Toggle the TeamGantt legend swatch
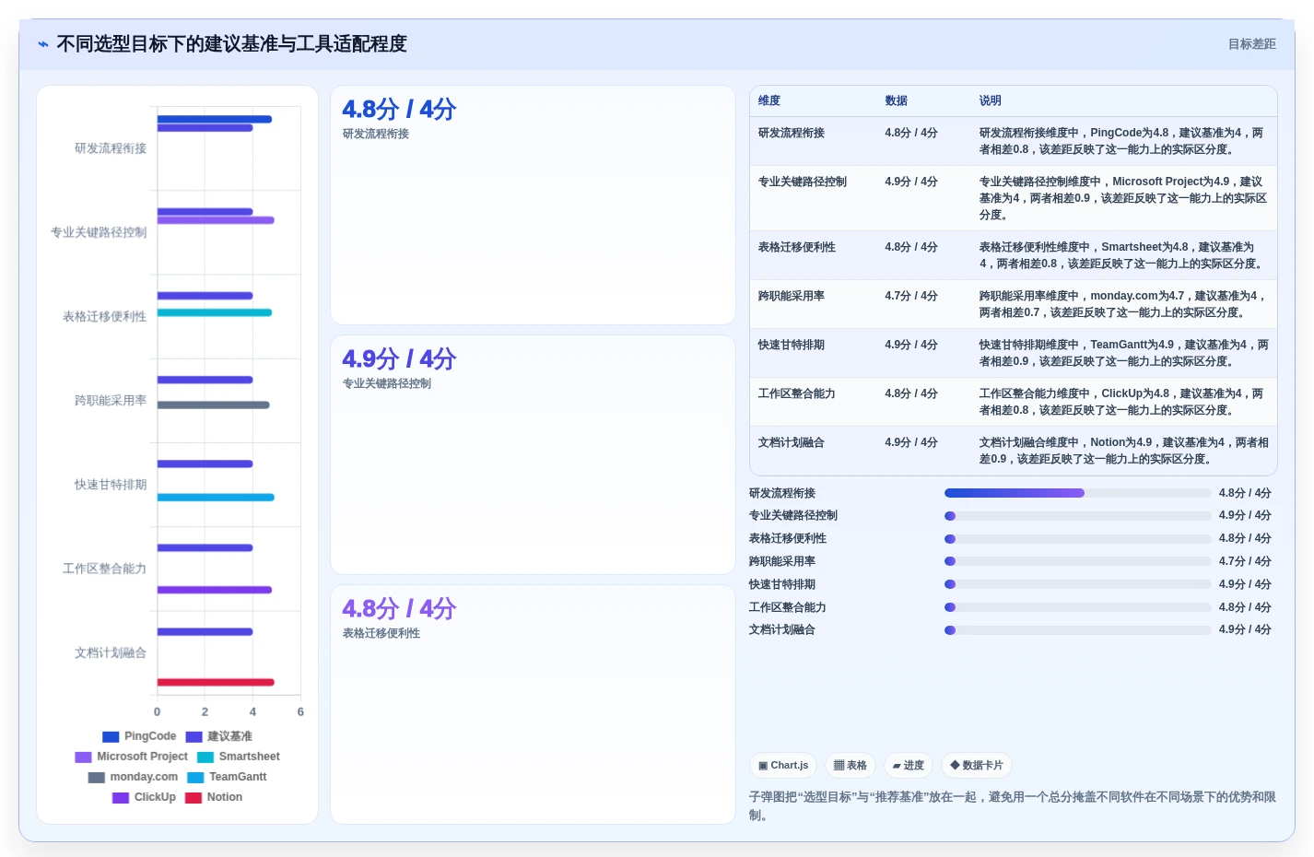The width and height of the screenshot is (1314, 857). 195,778
